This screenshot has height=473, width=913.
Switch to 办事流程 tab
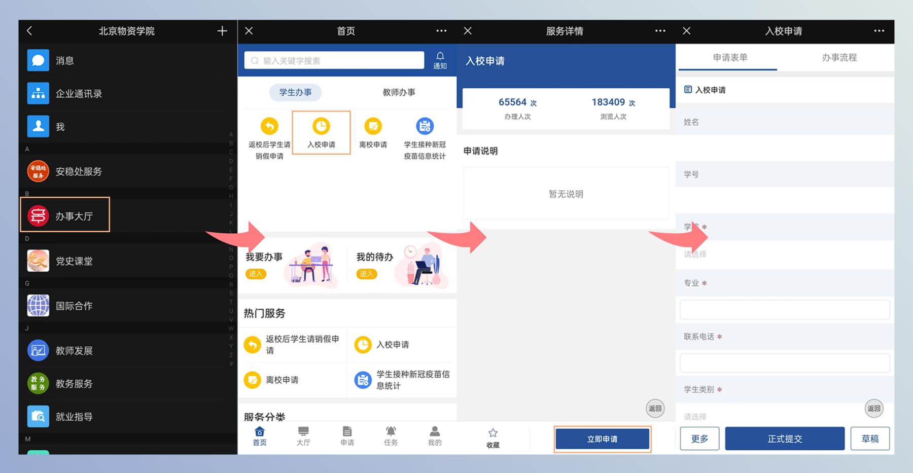[x=839, y=58]
